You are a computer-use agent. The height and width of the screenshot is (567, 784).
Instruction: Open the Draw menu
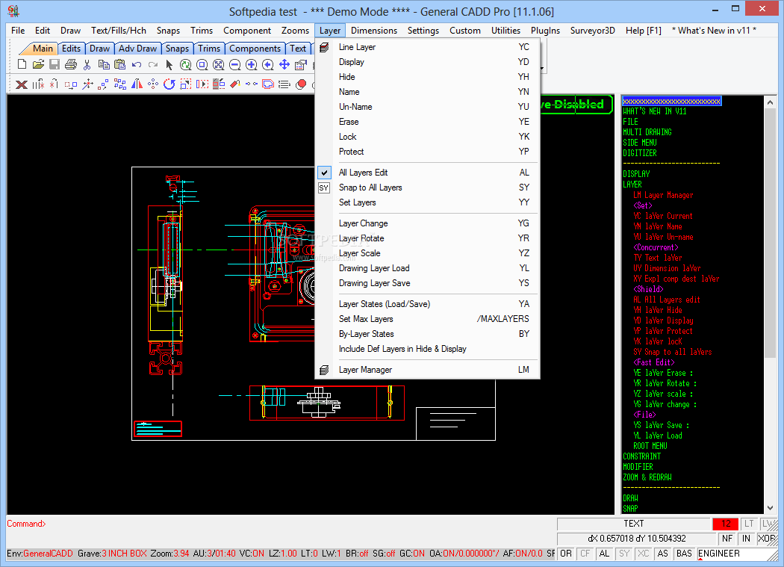[x=70, y=31]
